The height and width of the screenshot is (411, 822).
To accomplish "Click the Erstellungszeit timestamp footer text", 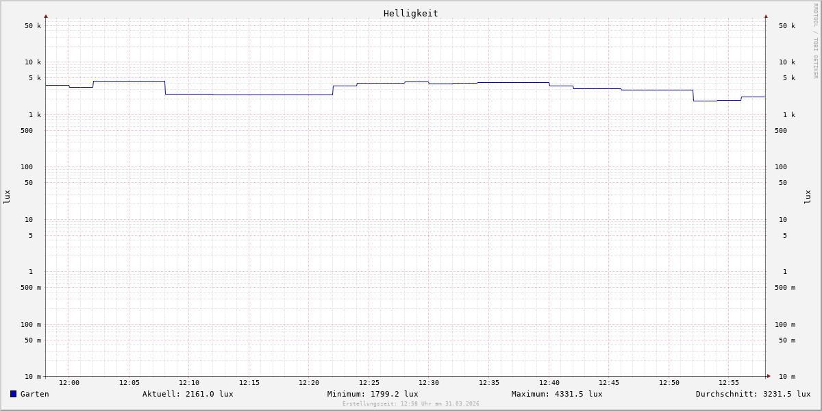I will coord(411,404).
